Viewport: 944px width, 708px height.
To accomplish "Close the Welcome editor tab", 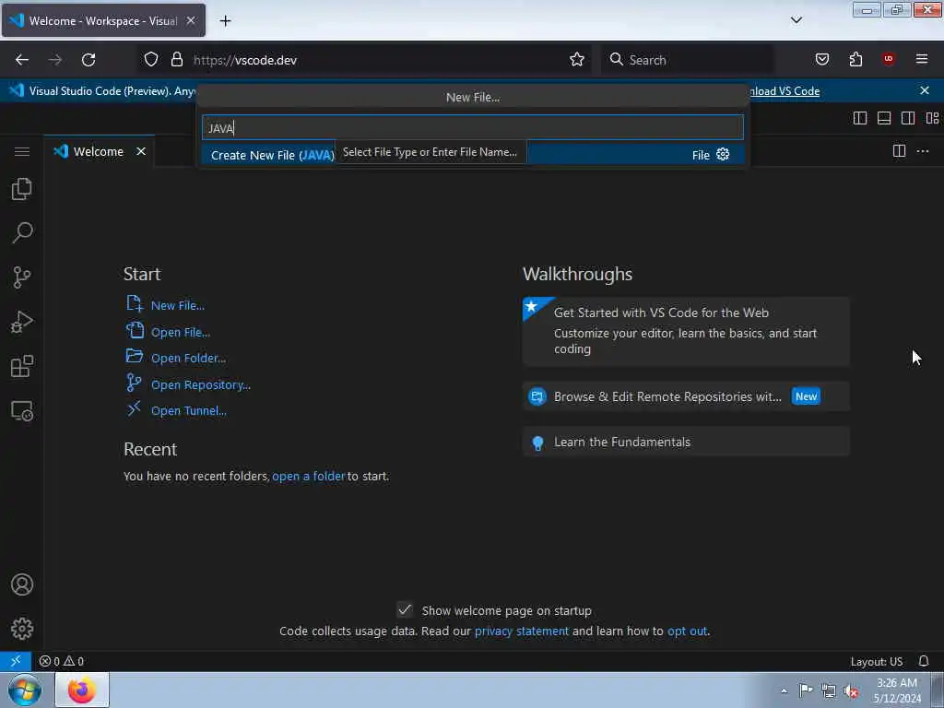I will click(x=141, y=151).
